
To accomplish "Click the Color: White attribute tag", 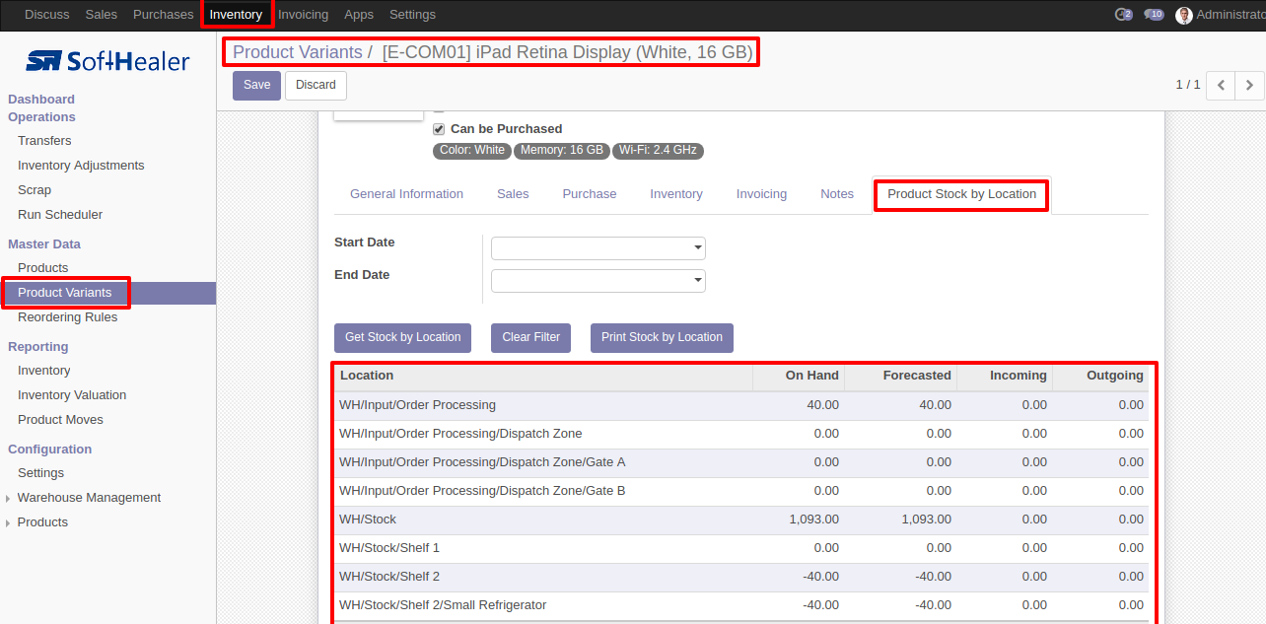I will coord(472,151).
